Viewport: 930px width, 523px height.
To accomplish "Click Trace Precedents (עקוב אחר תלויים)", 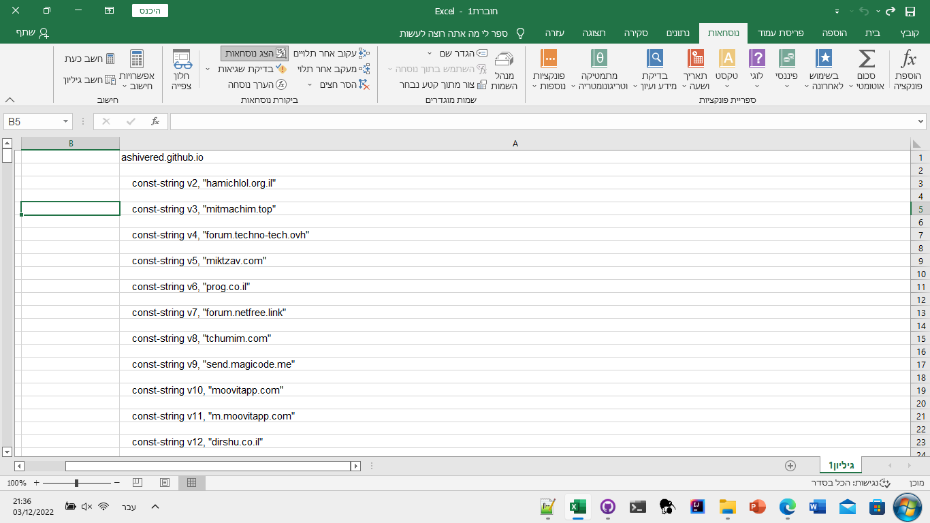I will click(331, 53).
